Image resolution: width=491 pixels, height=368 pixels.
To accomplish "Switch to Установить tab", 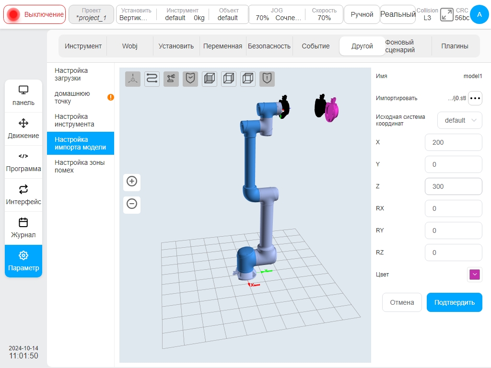I will point(176,46).
